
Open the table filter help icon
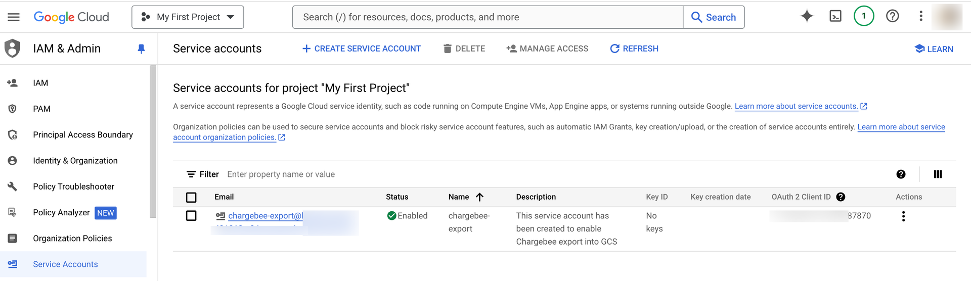pyautogui.click(x=901, y=174)
